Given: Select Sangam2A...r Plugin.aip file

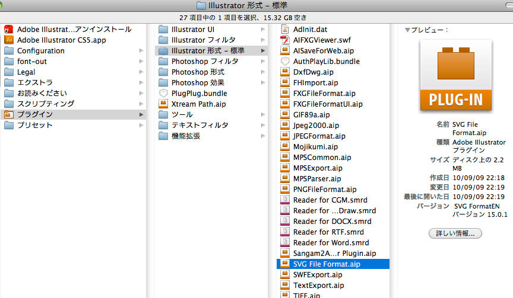Looking at the screenshot, I should click(x=333, y=254).
